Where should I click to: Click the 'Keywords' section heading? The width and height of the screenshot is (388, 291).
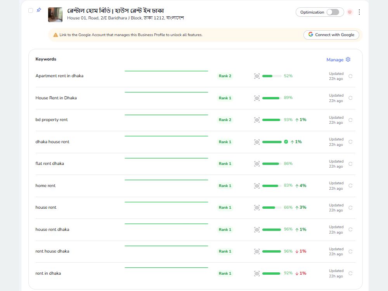pos(46,59)
